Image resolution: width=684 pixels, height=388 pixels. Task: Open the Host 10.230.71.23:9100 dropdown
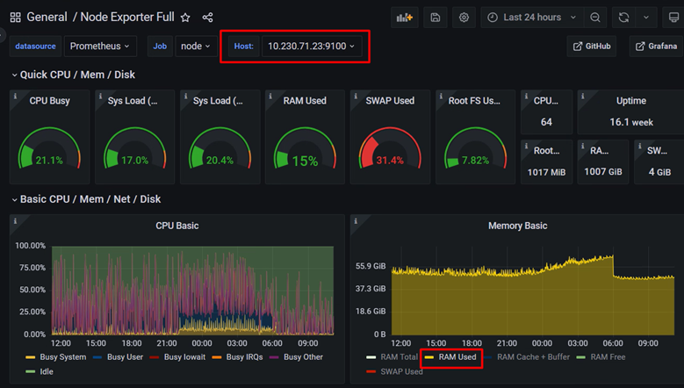[312, 47]
